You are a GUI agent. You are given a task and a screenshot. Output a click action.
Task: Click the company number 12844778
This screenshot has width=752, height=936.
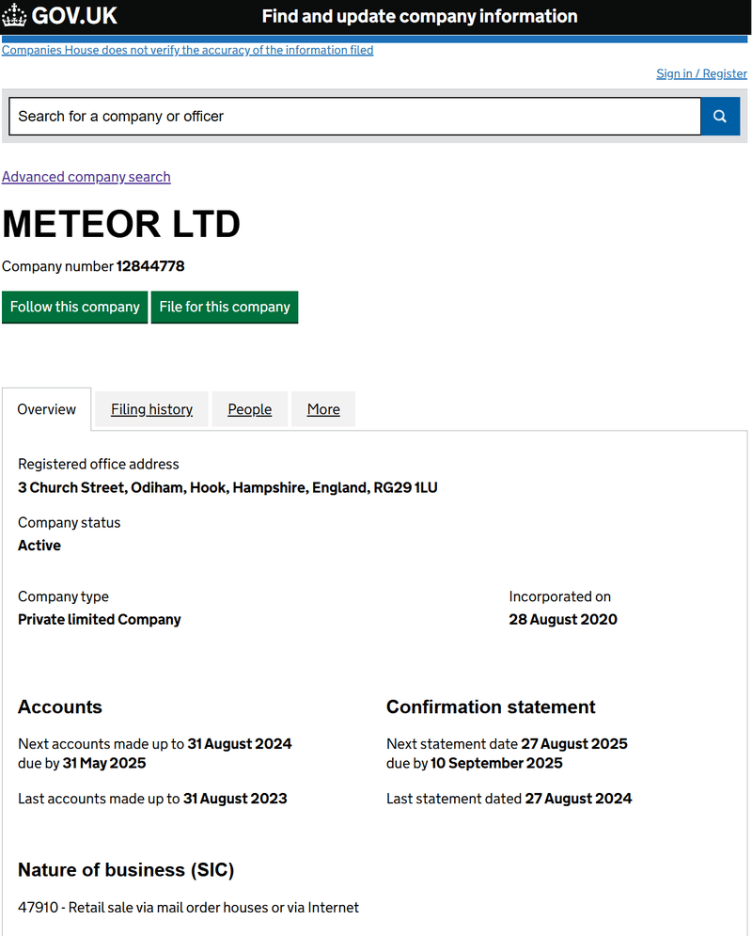pyautogui.click(x=150, y=266)
